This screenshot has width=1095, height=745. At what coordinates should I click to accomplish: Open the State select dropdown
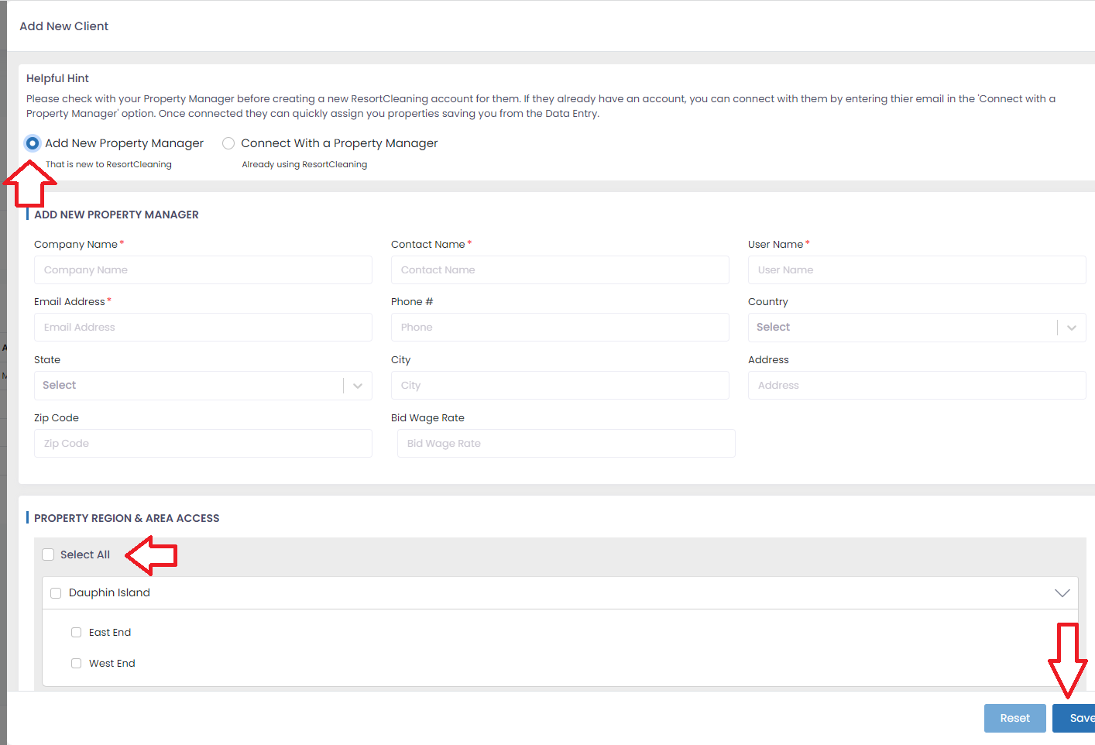(202, 386)
